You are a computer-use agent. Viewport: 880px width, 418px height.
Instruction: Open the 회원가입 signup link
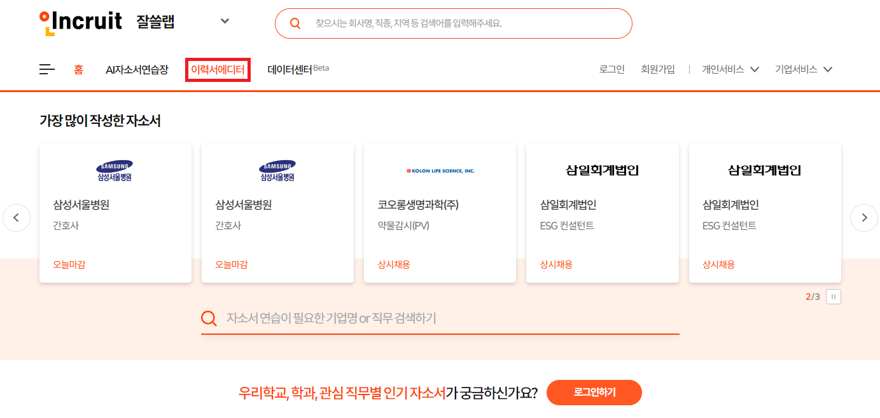point(658,69)
